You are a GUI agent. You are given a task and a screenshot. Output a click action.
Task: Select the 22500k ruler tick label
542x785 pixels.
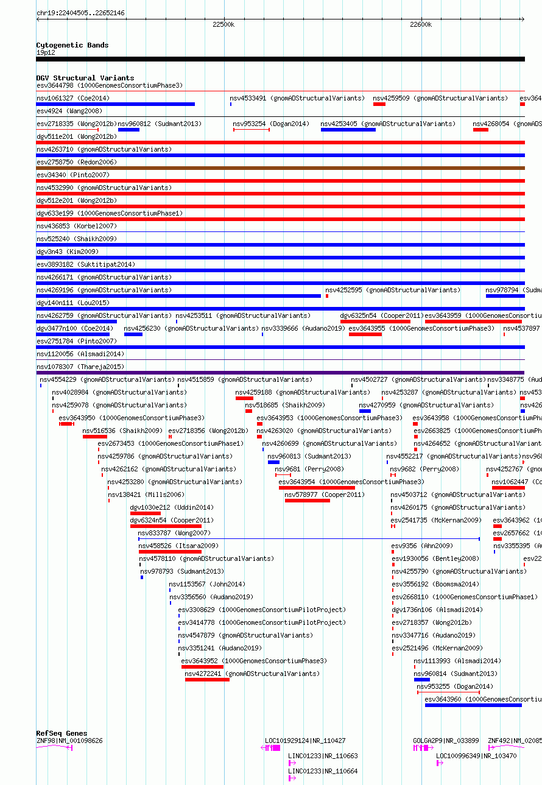(x=223, y=24)
